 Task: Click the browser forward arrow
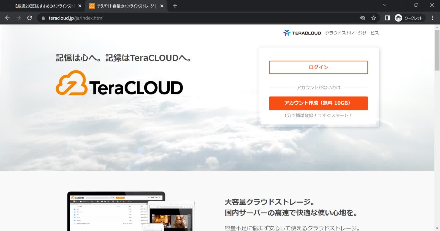pos(18,18)
